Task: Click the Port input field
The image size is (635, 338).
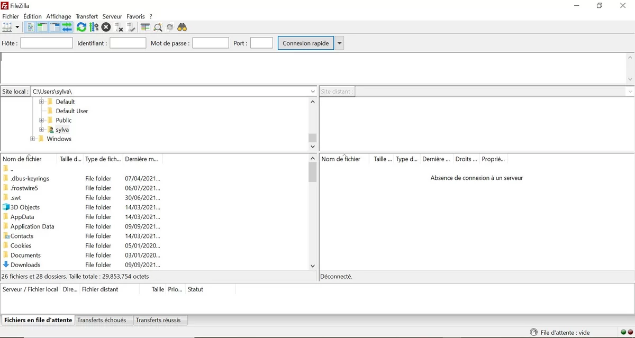Action: pyautogui.click(x=261, y=43)
